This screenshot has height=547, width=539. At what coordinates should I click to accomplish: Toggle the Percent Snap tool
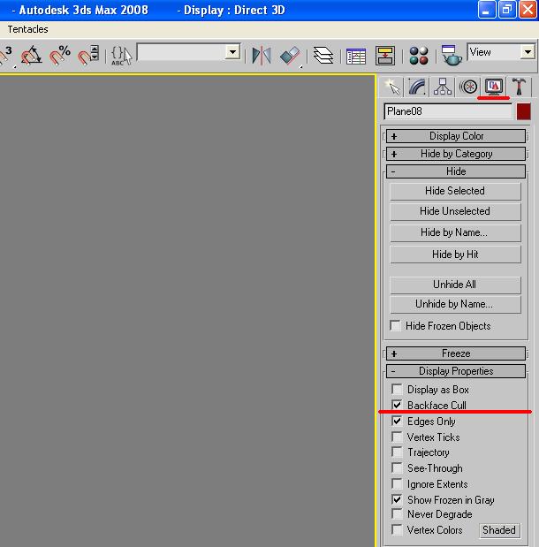click(60, 56)
